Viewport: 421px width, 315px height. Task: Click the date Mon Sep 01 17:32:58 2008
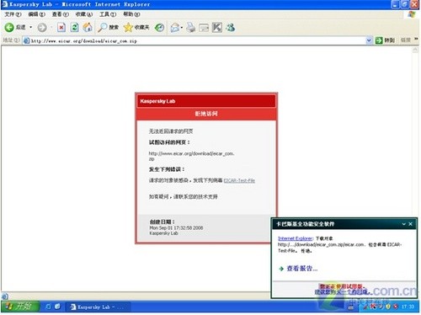(x=176, y=227)
